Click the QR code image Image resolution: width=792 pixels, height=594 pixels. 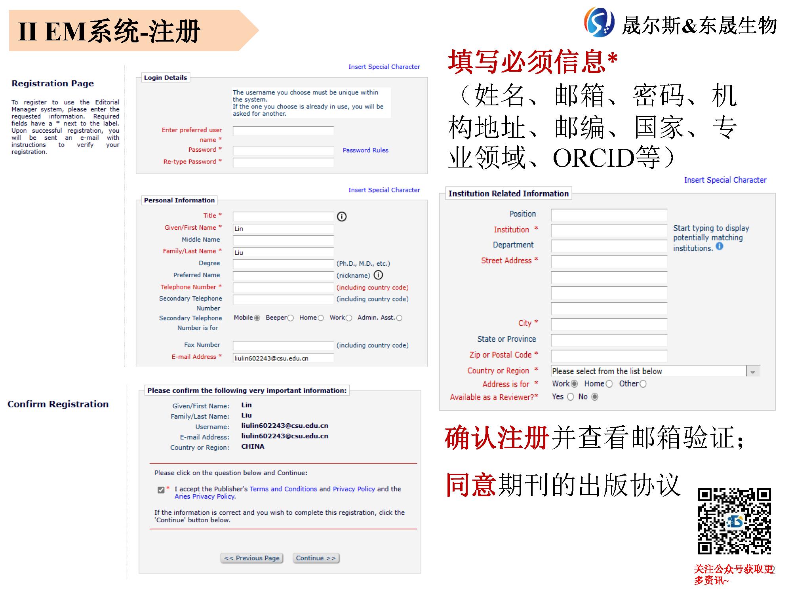(x=734, y=521)
